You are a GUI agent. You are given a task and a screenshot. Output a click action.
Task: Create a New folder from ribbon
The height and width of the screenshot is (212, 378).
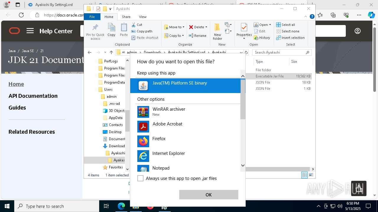(217, 32)
